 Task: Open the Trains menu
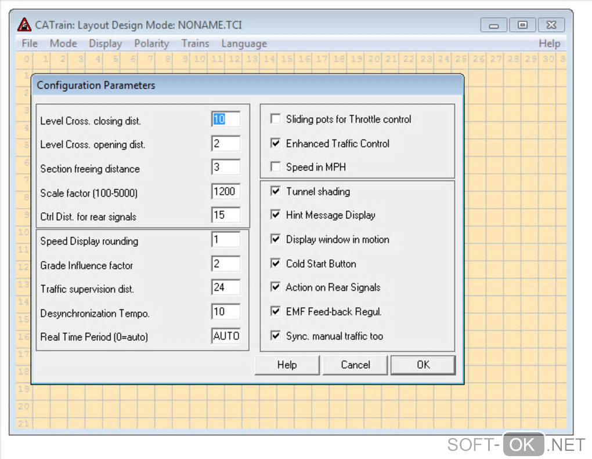point(195,43)
